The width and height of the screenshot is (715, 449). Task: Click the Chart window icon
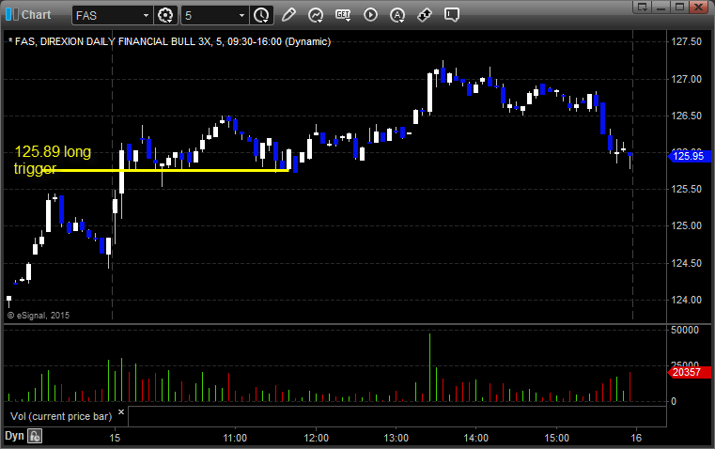[x=12, y=15]
